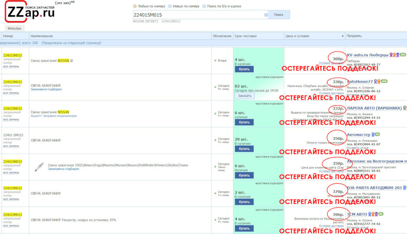Screen dimensions: 407x234
Task: Click СВЕЧА ЗАЖИГАНИЯ Техцентр, скидка на установку 20%
Action: (73, 220)
